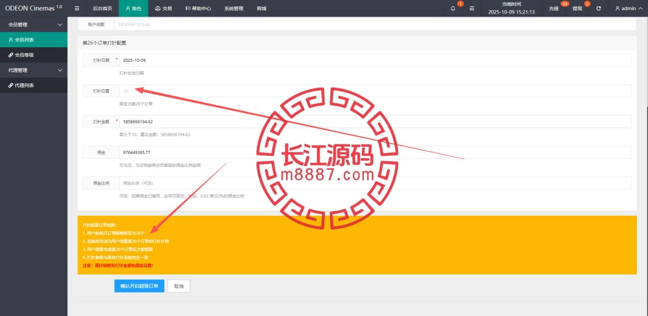Viewport: 648px width, 316px height.
Task: Click the 佣金 input field
Action: [375, 152]
